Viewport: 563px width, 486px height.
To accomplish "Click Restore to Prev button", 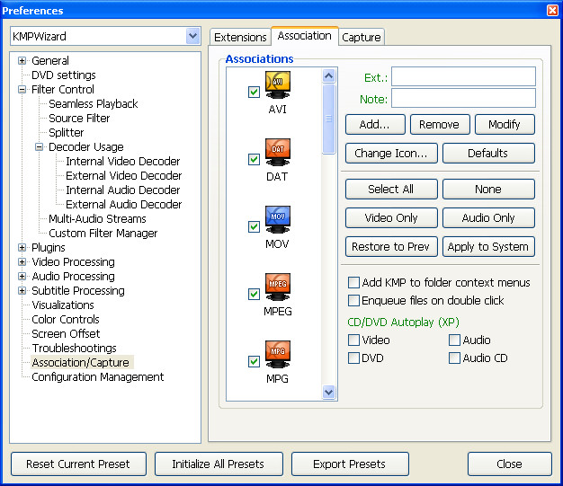I will click(x=391, y=246).
